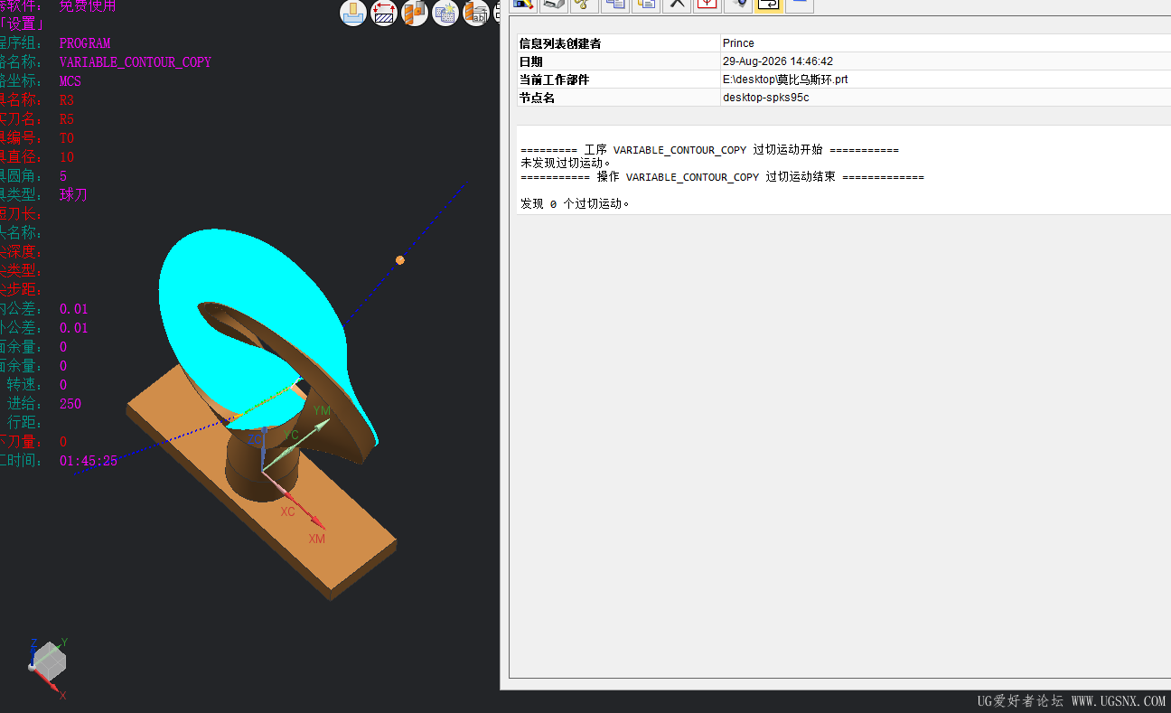Click the magenta 'MCS' value
Image resolution: width=1171 pixels, height=713 pixels.
70,81
